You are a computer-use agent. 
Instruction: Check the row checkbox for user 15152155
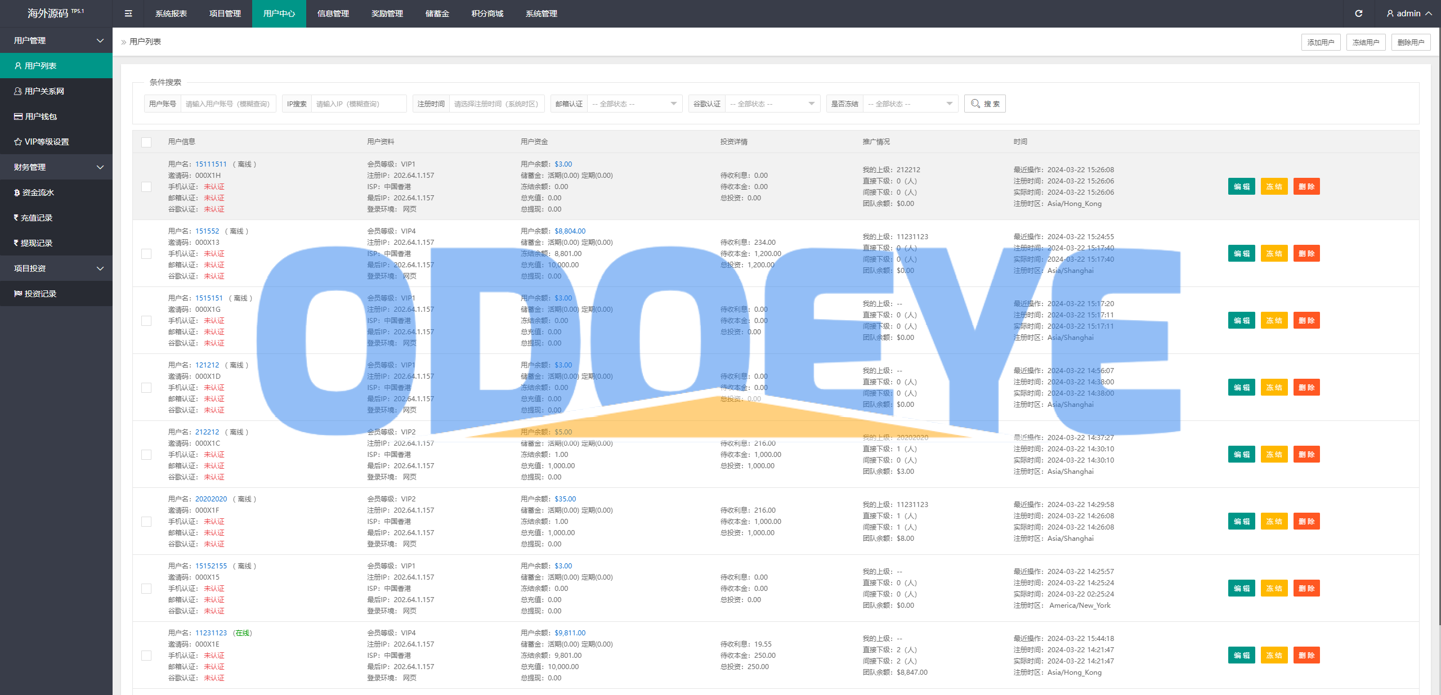[x=146, y=589]
